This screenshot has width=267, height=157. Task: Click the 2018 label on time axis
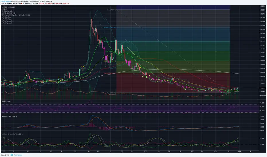tap(239, 152)
